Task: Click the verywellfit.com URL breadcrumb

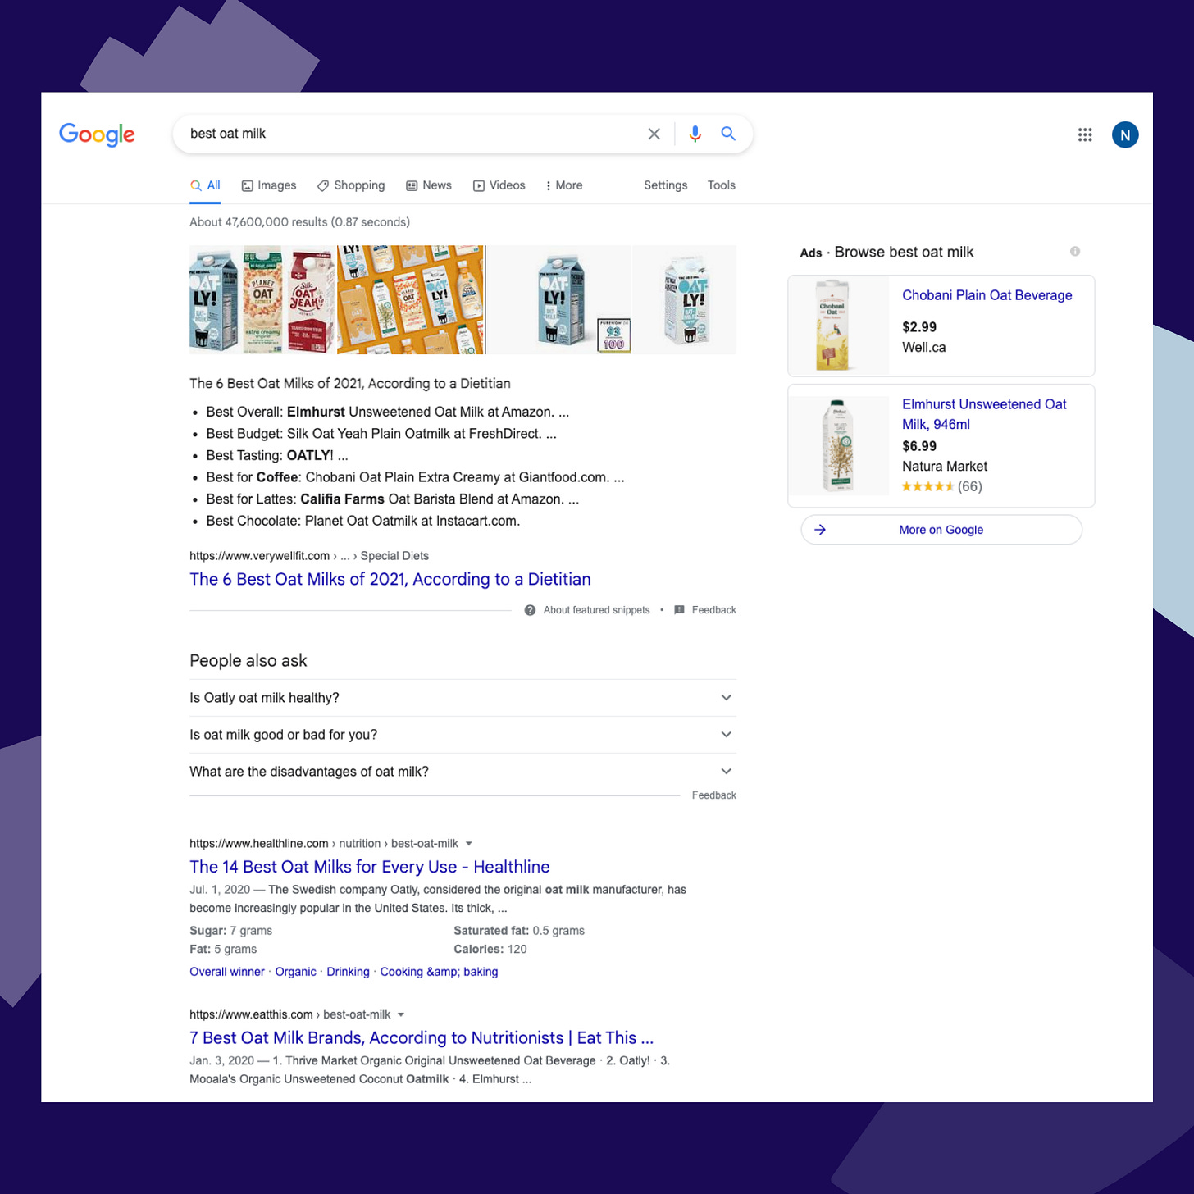Action: click(x=309, y=556)
